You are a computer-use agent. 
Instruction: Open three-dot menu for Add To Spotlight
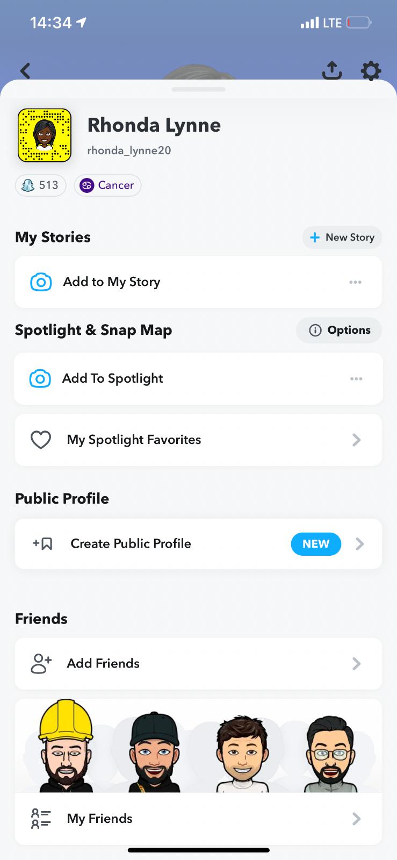click(356, 379)
